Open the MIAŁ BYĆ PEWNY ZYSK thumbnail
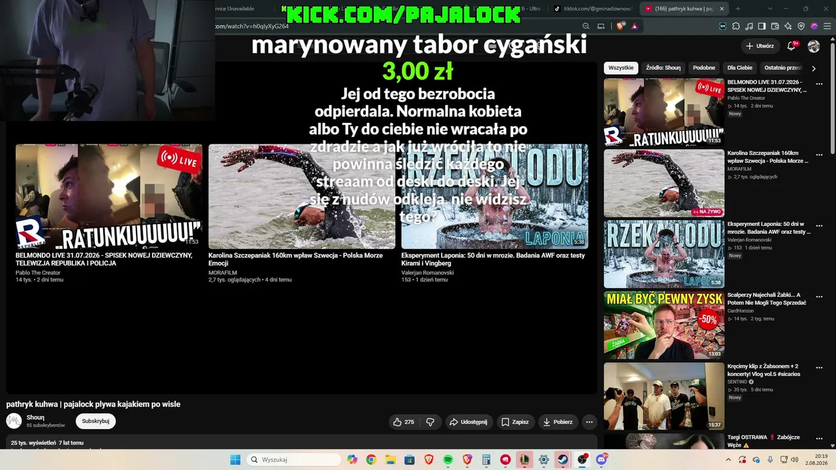This screenshot has height=470, width=836. click(664, 325)
